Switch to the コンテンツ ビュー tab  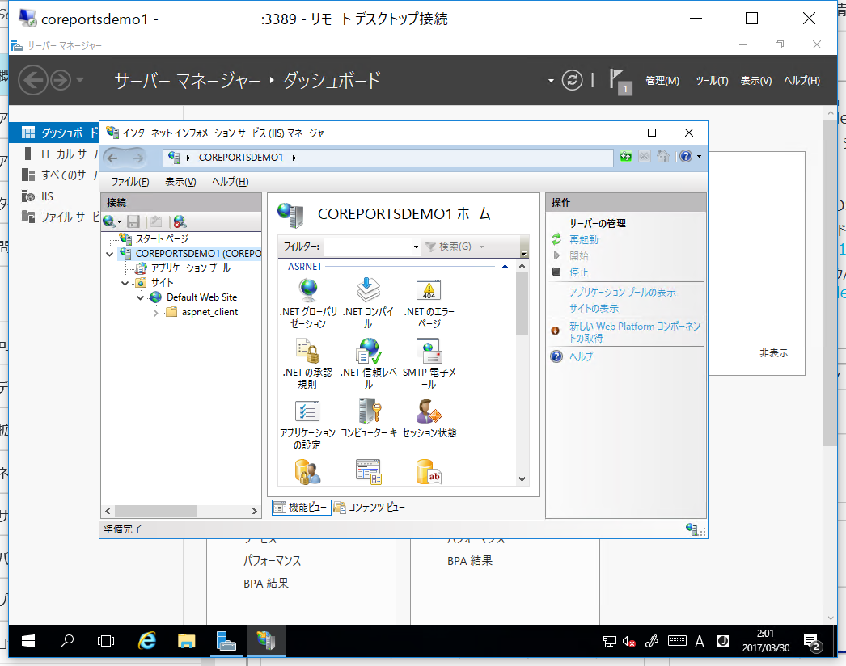coord(370,508)
